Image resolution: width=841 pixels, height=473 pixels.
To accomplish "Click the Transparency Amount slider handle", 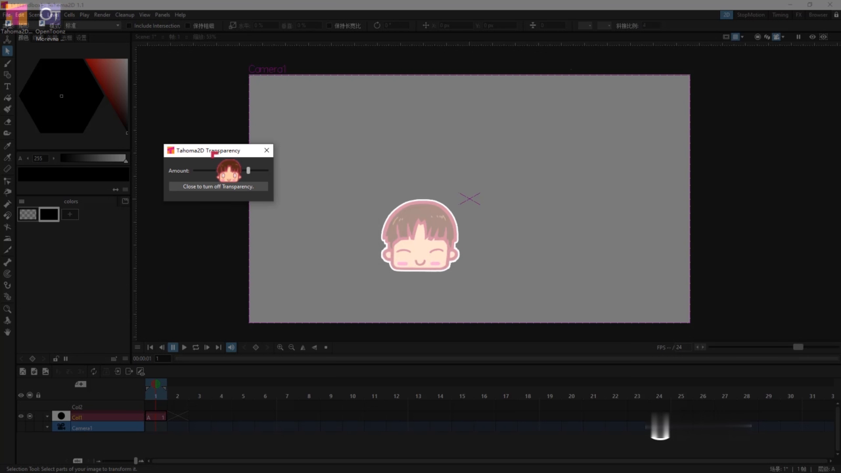I will [248, 170].
